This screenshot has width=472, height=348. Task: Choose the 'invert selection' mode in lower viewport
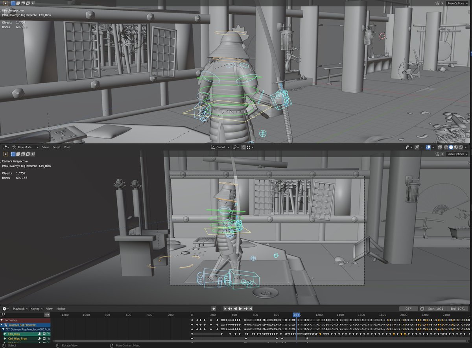(x=28, y=154)
